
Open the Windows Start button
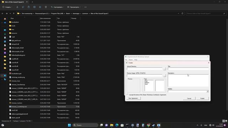[x=69, y=125]
